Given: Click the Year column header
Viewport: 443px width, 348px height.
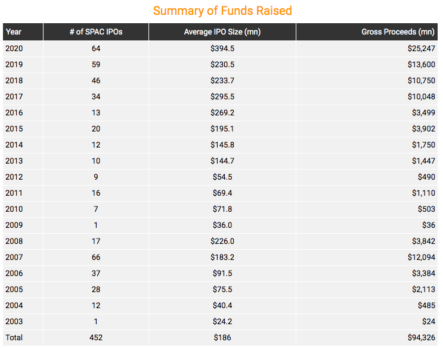Looking at the screenshot, I should [x=23, y=32].
